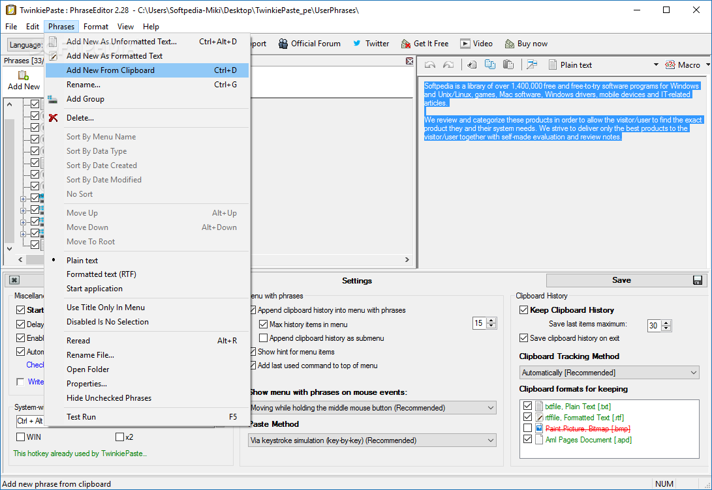This screenshot has width=712, height=490.
Task: Enable the WIN hotkey modifier checkbox
Action: pyautogui.click(x=20, y=437)
